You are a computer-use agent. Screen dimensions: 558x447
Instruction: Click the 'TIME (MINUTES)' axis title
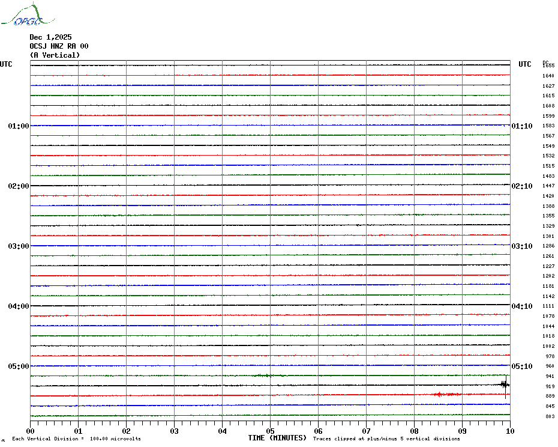point(277,438)
